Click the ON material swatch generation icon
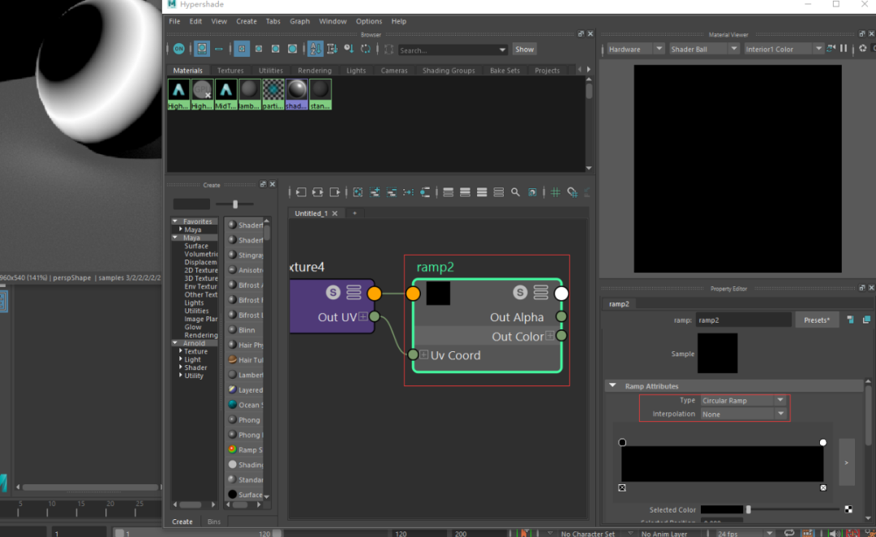This screenshot has height=537, width=876. [178, 49]
